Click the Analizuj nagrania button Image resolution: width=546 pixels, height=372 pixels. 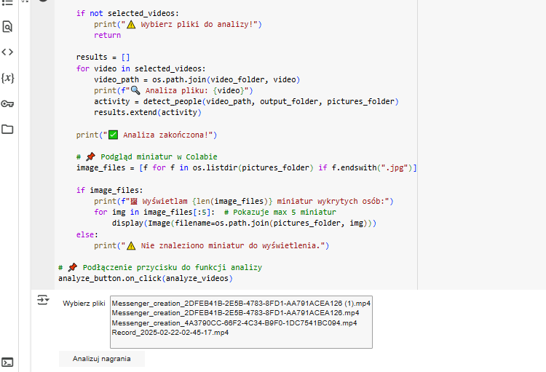point(102,359)
